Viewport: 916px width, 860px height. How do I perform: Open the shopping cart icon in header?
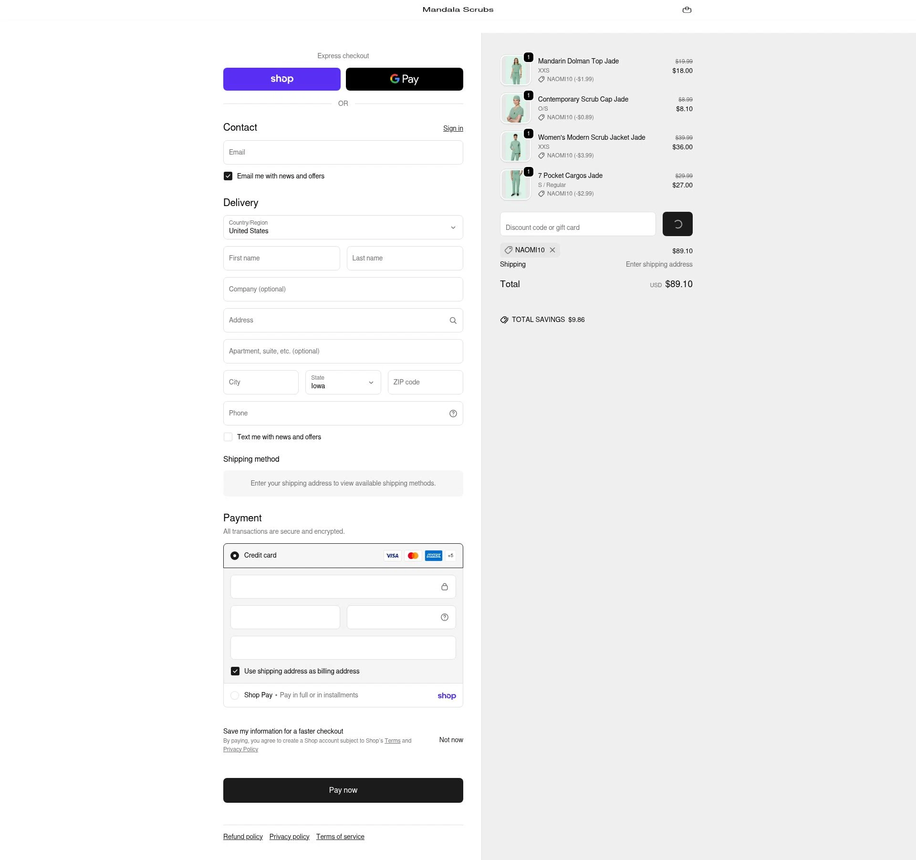coord(687,10)
